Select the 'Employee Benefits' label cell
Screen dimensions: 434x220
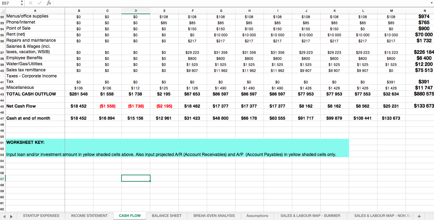click(x=35, y=58)
